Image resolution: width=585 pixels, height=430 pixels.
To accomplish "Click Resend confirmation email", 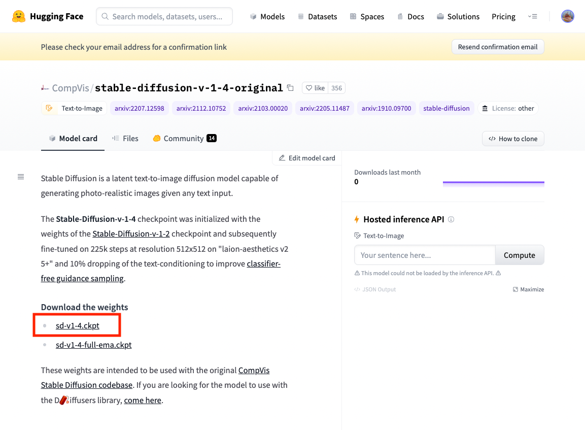I will 497,47.
